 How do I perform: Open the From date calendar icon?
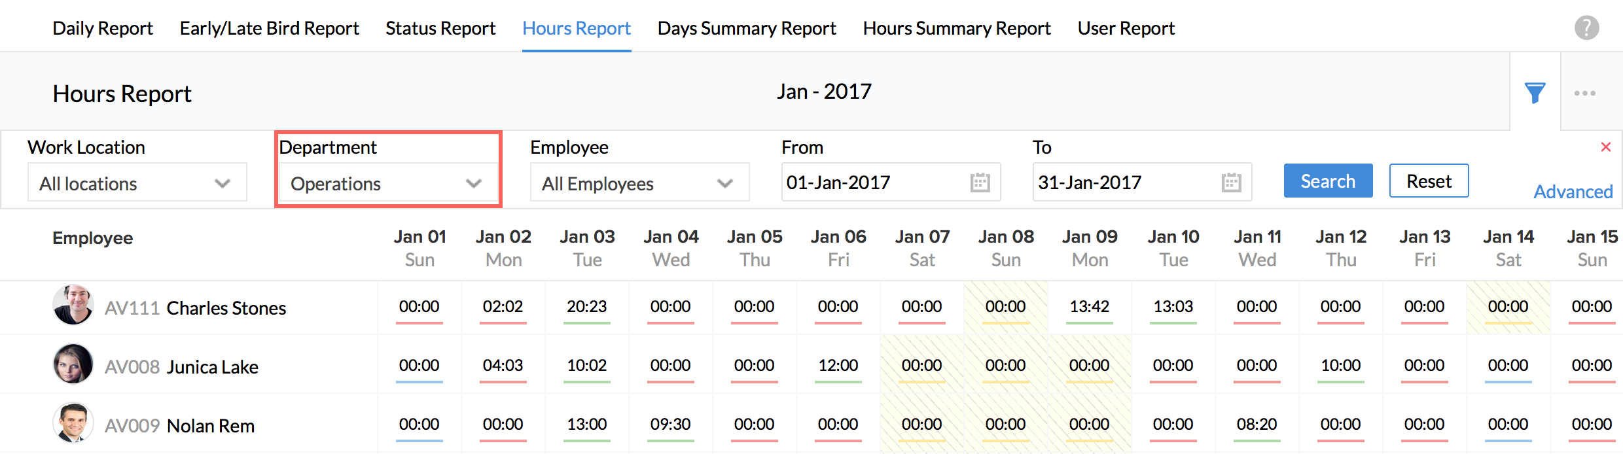click(x=980, y=182)
